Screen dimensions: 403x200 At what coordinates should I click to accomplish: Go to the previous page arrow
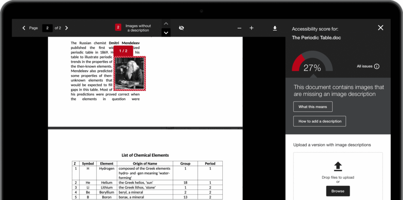click(x=24, y=28)
